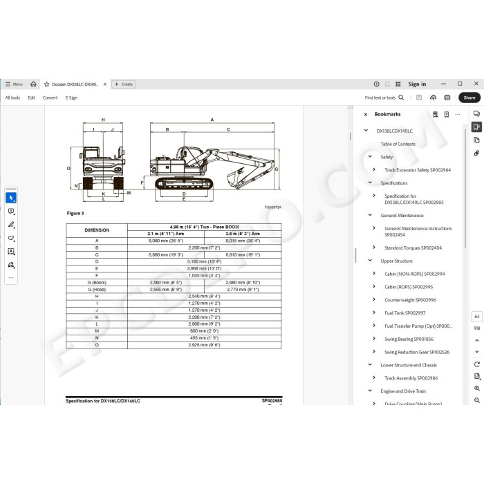484x484 pixels.
Task: Toggle the bookmarks panel icon
Action: 476,127
